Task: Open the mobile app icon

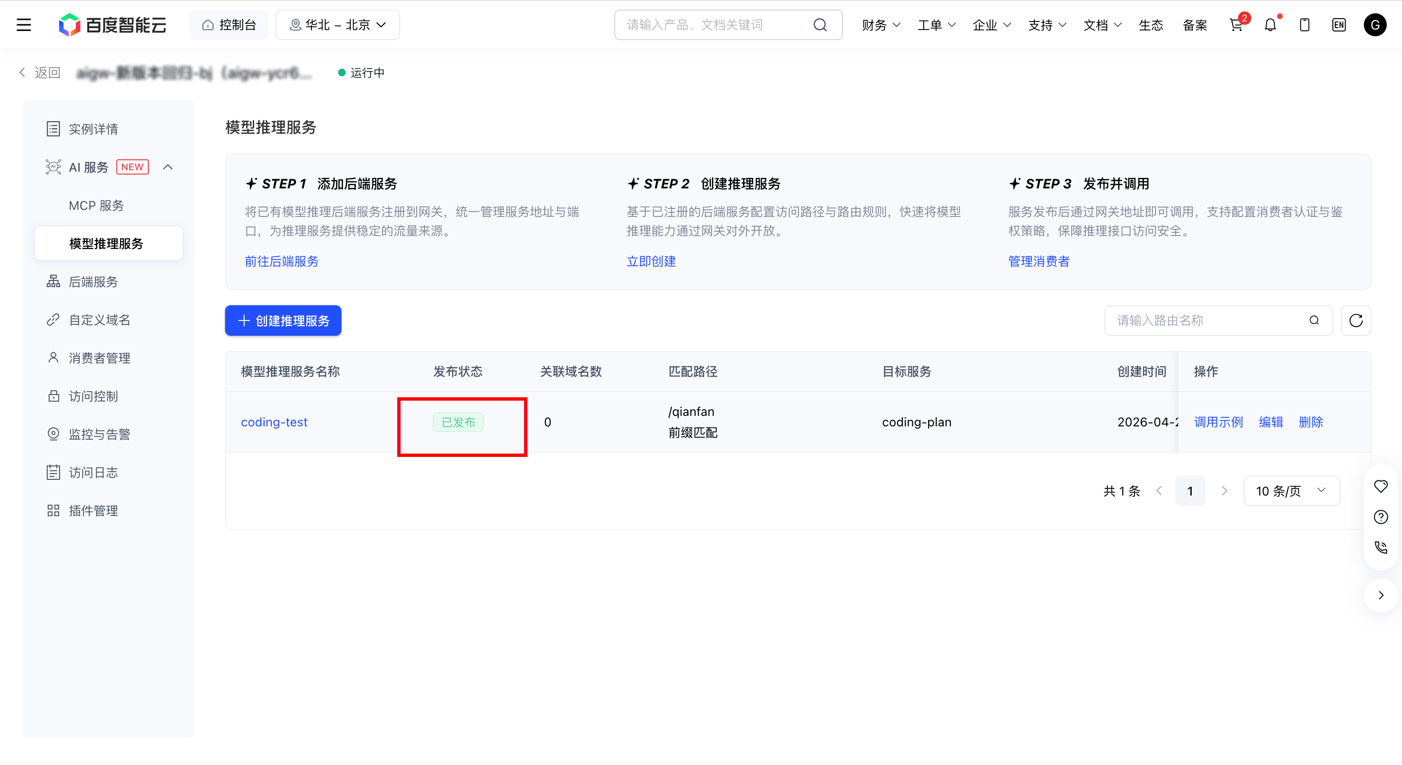Action: point(1305,25)
